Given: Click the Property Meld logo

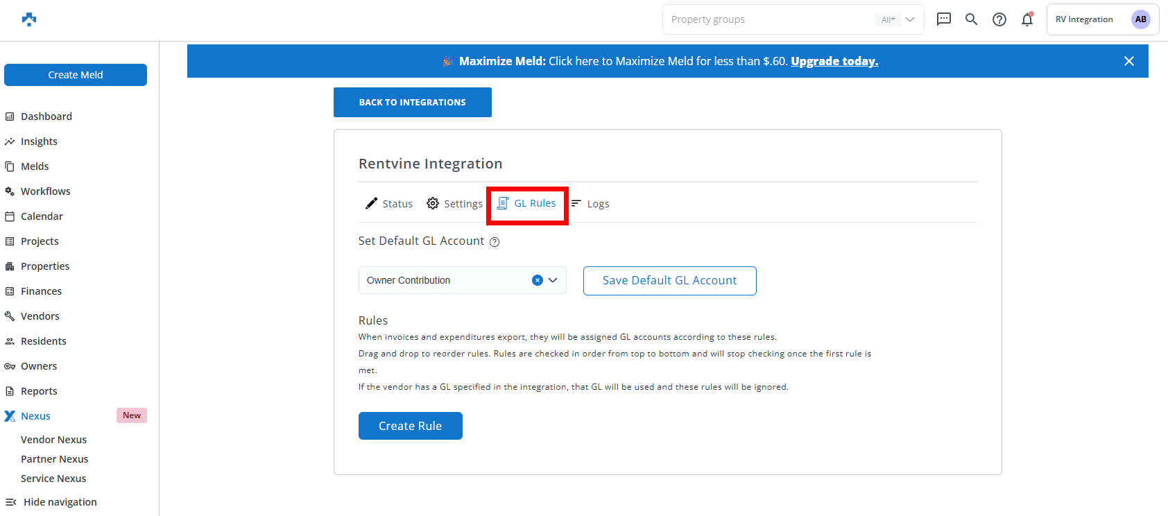Looking at the screenshot, I should [29, 19].
